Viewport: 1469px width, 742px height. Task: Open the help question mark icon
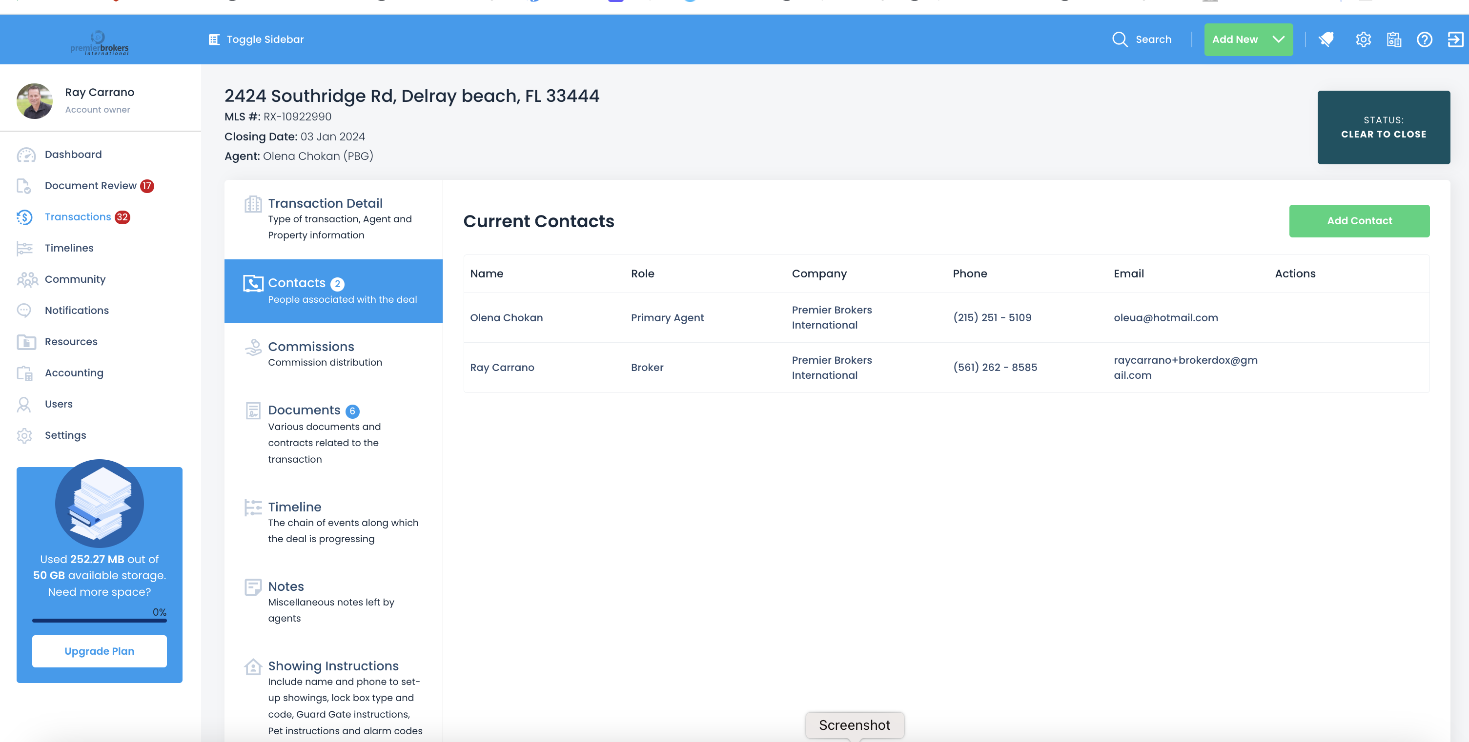pyautogui.click(x=1424, y=39)
